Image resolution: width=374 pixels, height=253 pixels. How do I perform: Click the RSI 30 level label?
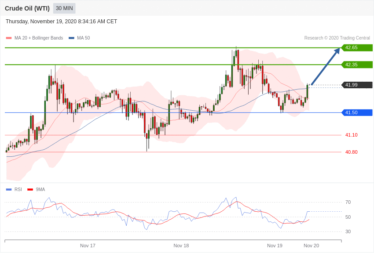348,231
